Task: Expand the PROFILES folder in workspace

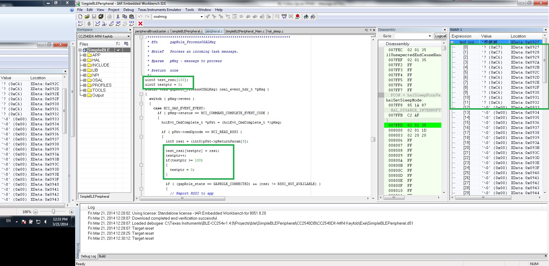Action: coord(85,85)
